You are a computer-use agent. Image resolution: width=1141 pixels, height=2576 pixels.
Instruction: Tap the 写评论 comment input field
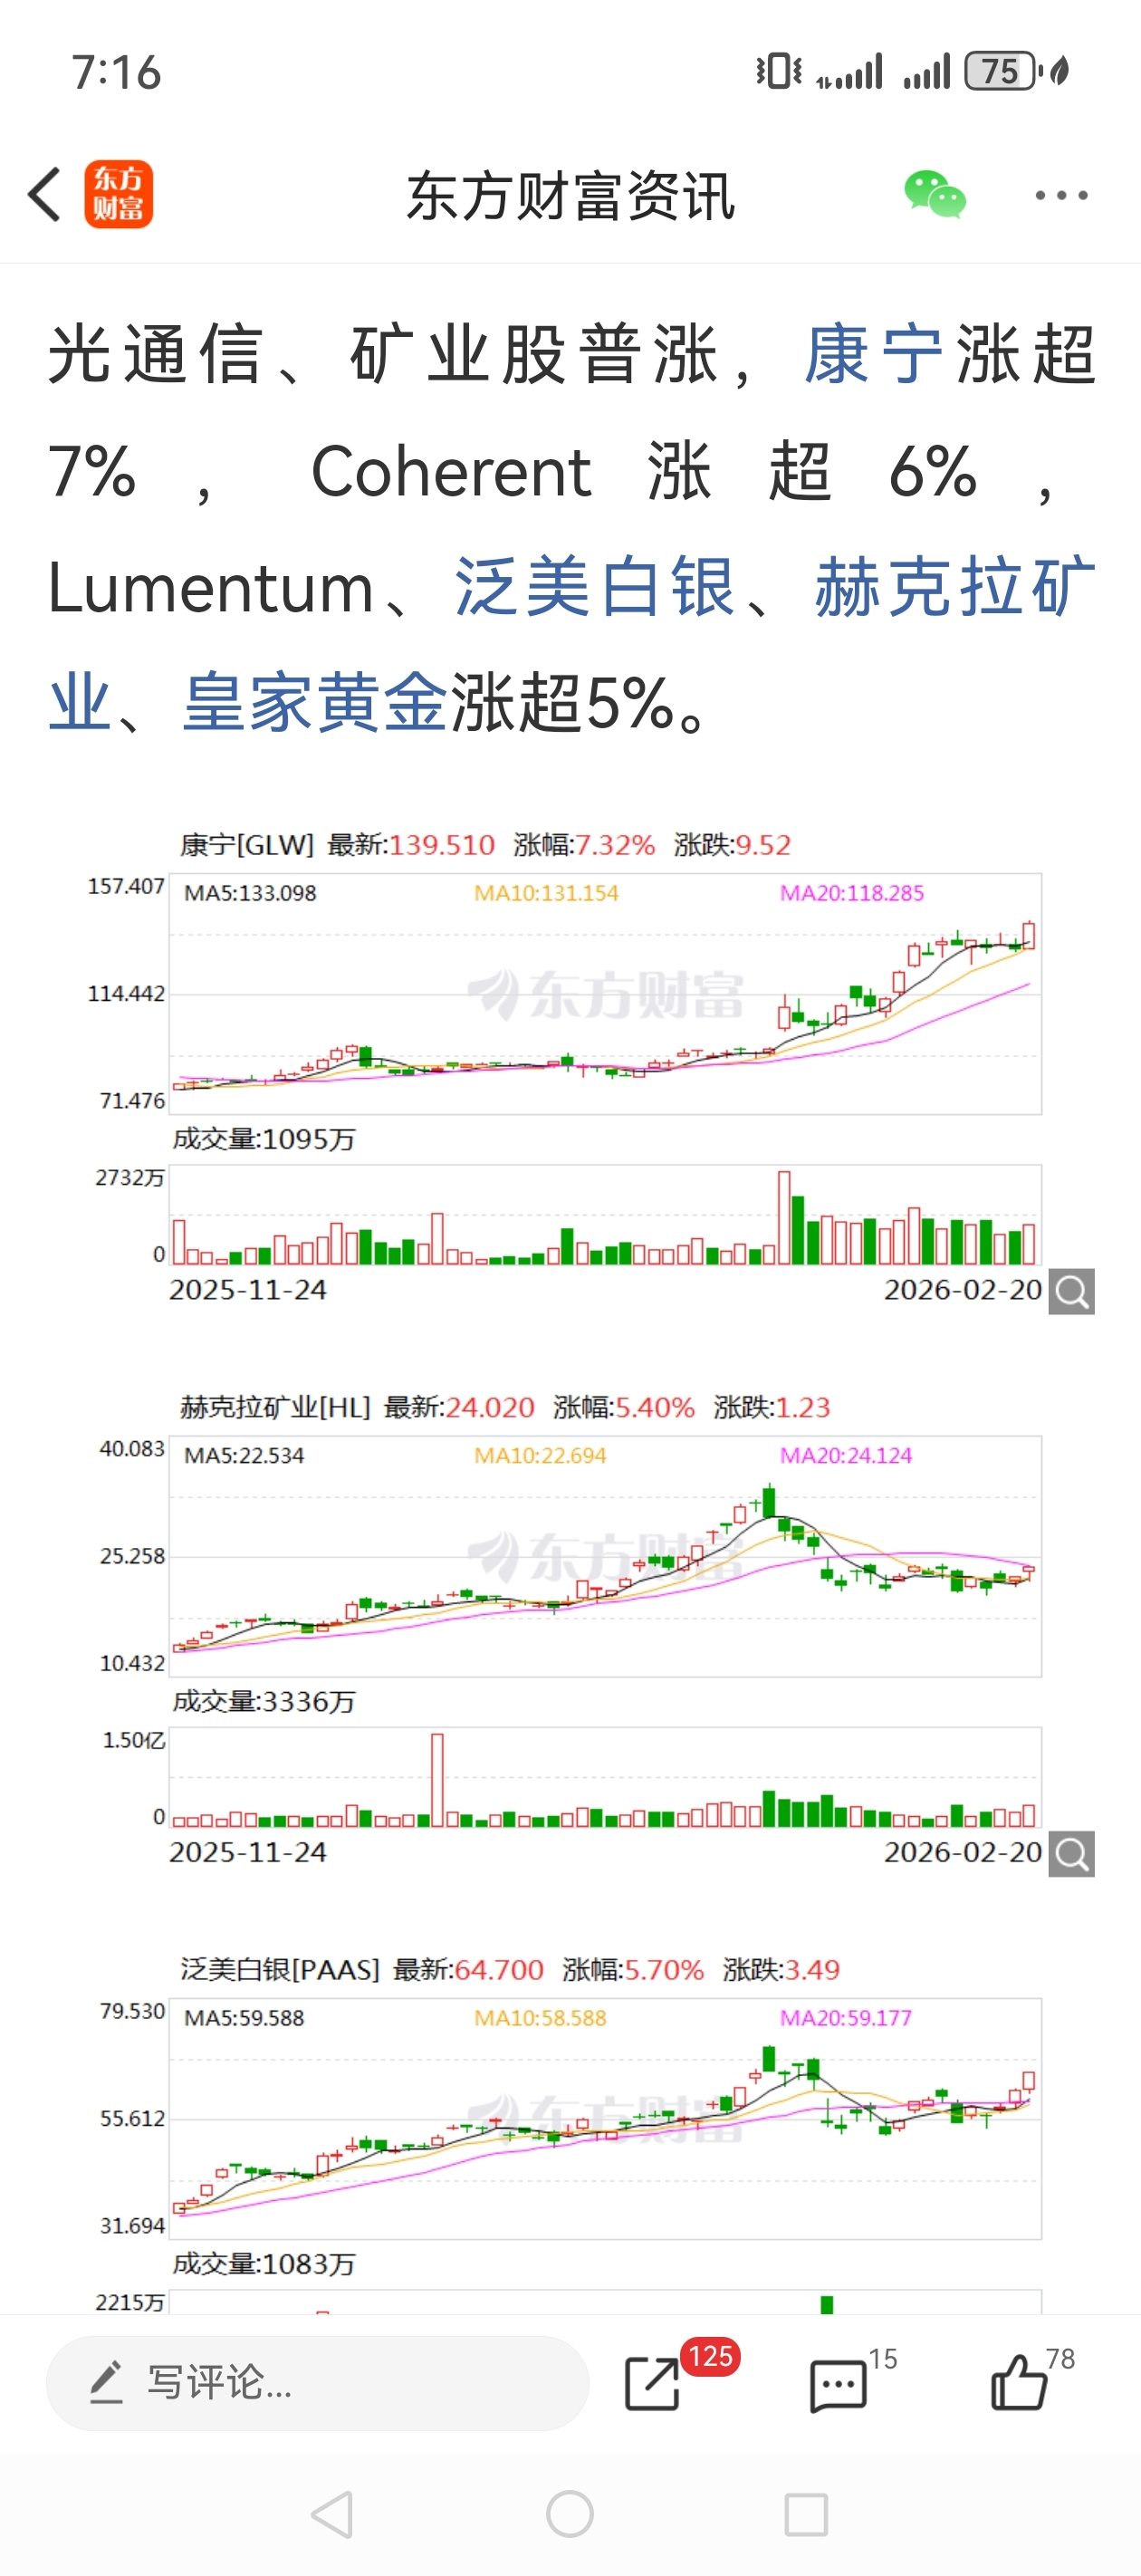(317, 2382)
